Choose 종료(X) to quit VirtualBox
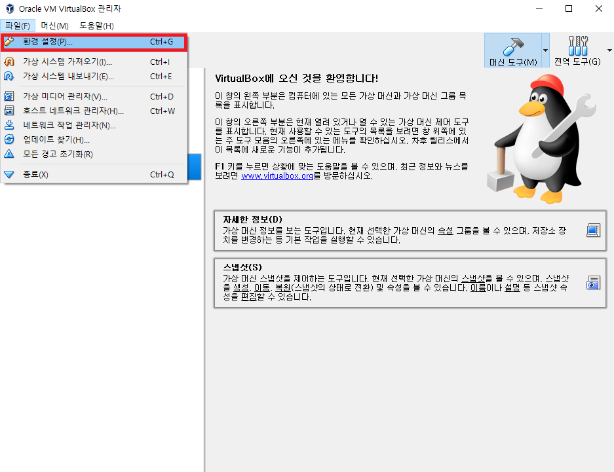Screen dimensions: 614x472 (x=94, y=174)
